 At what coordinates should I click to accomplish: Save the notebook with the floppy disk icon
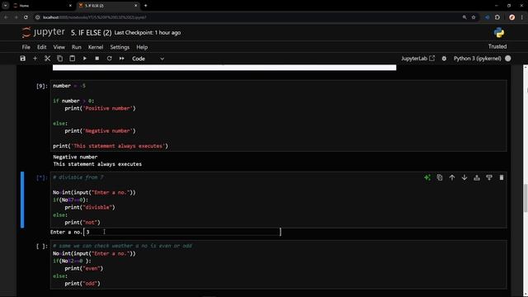[22, 59]
